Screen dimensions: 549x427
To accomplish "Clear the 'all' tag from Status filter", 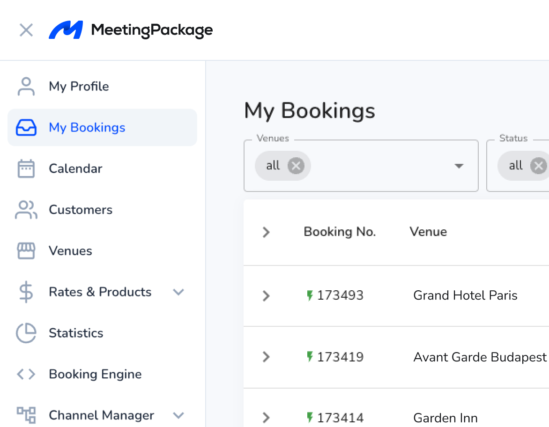I will [539, 165].
